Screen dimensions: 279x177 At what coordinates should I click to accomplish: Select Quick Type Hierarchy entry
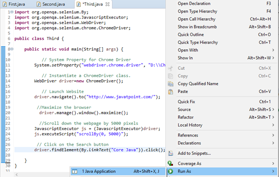[x=222, y=42]
